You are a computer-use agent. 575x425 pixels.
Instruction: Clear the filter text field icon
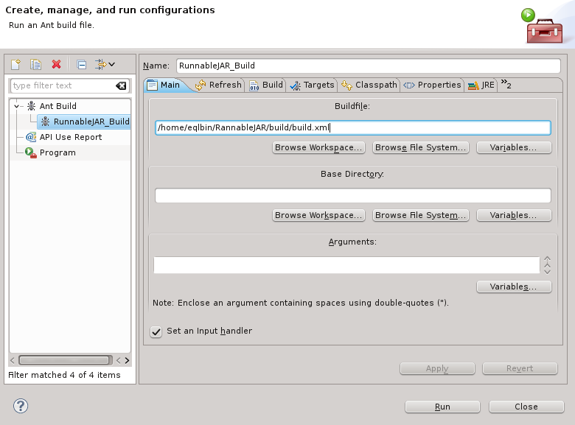121,85
